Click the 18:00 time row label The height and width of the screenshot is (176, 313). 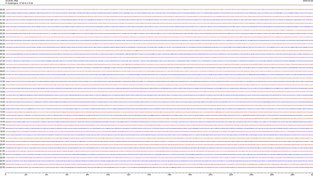[x=2, y=132]
